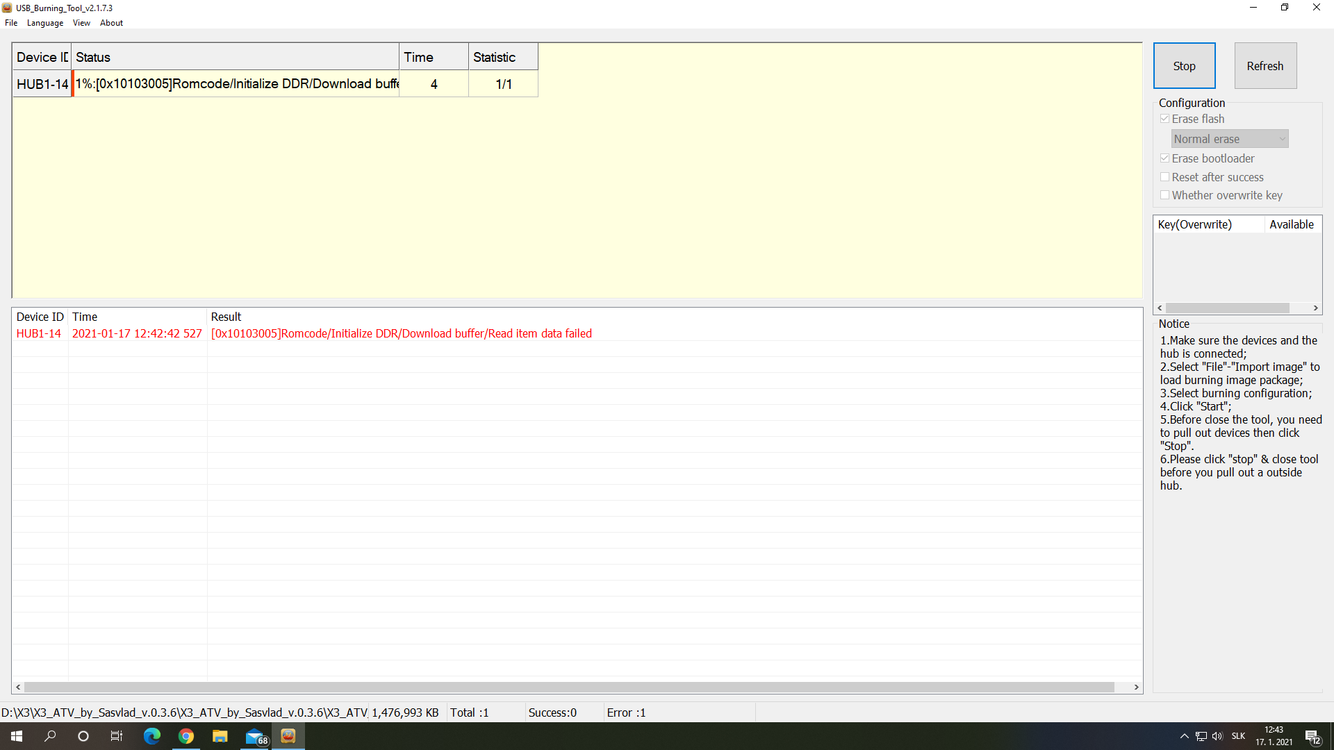Open the notification center icon
The image size is (1334, 750).
(x=1312, y=736)
